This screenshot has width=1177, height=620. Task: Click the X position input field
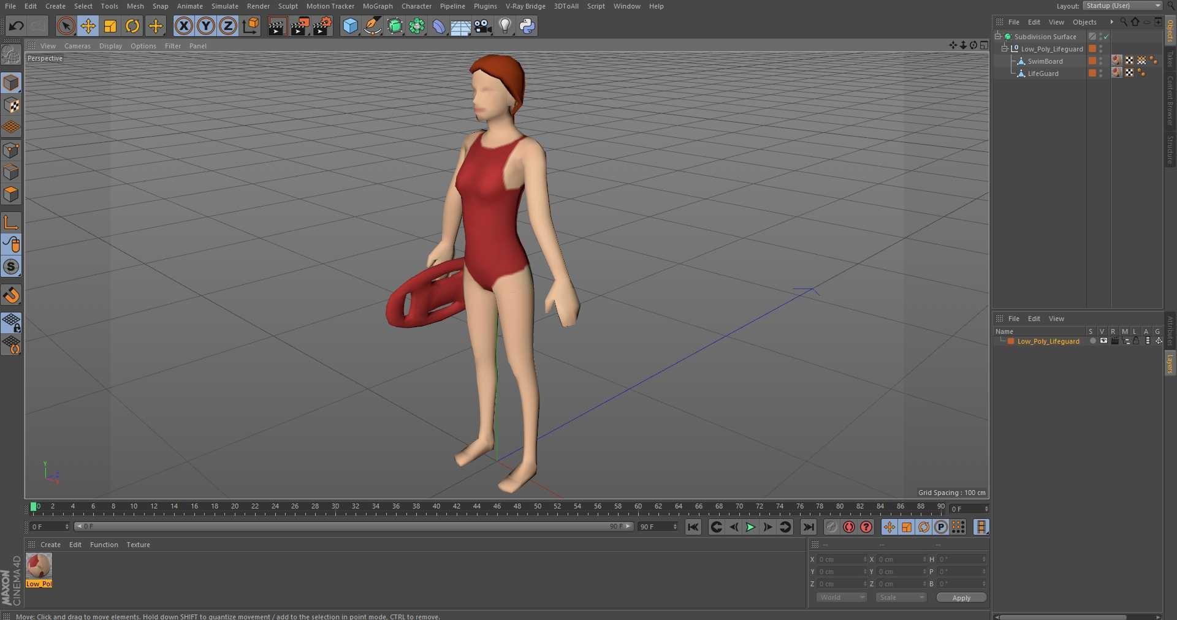[842, 559]
